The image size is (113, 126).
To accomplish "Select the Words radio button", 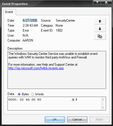I will tap(32, 94).
